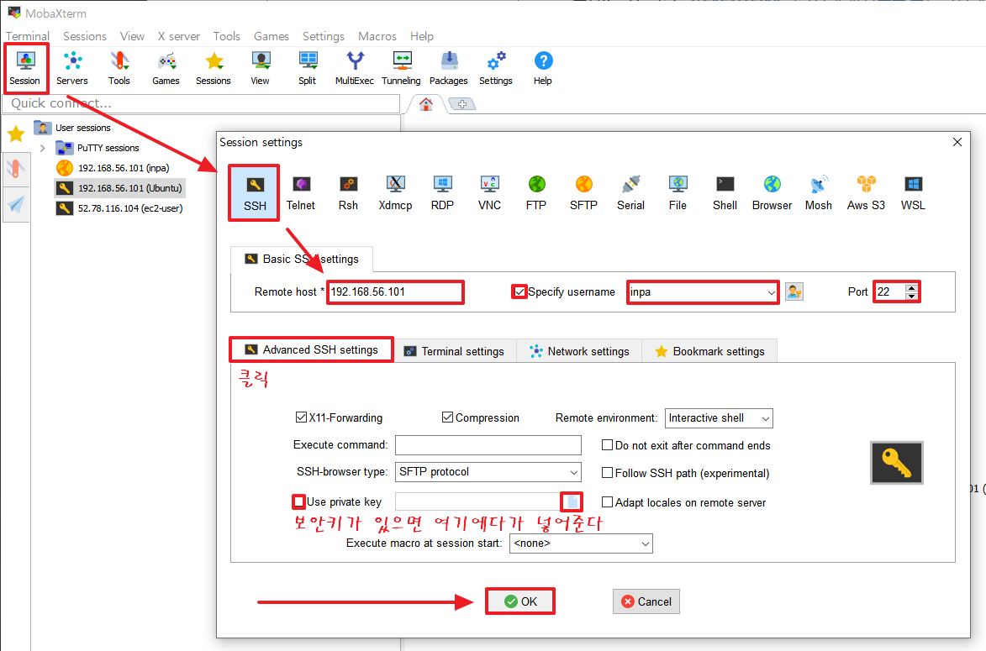Open the Tools toolbar icon

coord(119,68)
